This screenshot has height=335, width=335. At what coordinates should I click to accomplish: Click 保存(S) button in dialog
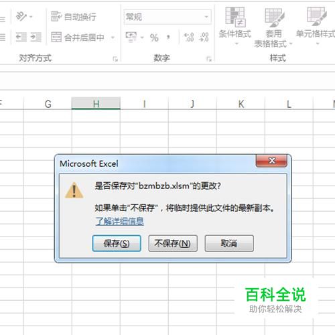click(117, 243)
